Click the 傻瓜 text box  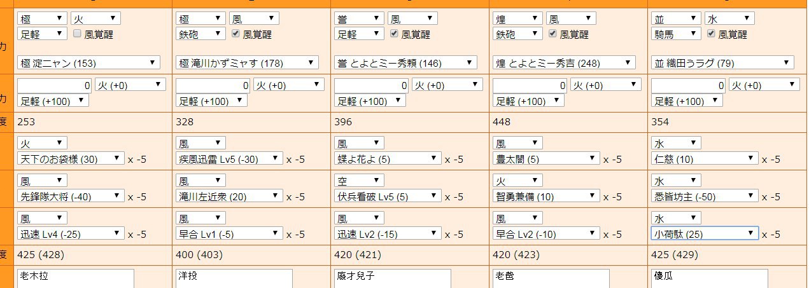(710, 278)
